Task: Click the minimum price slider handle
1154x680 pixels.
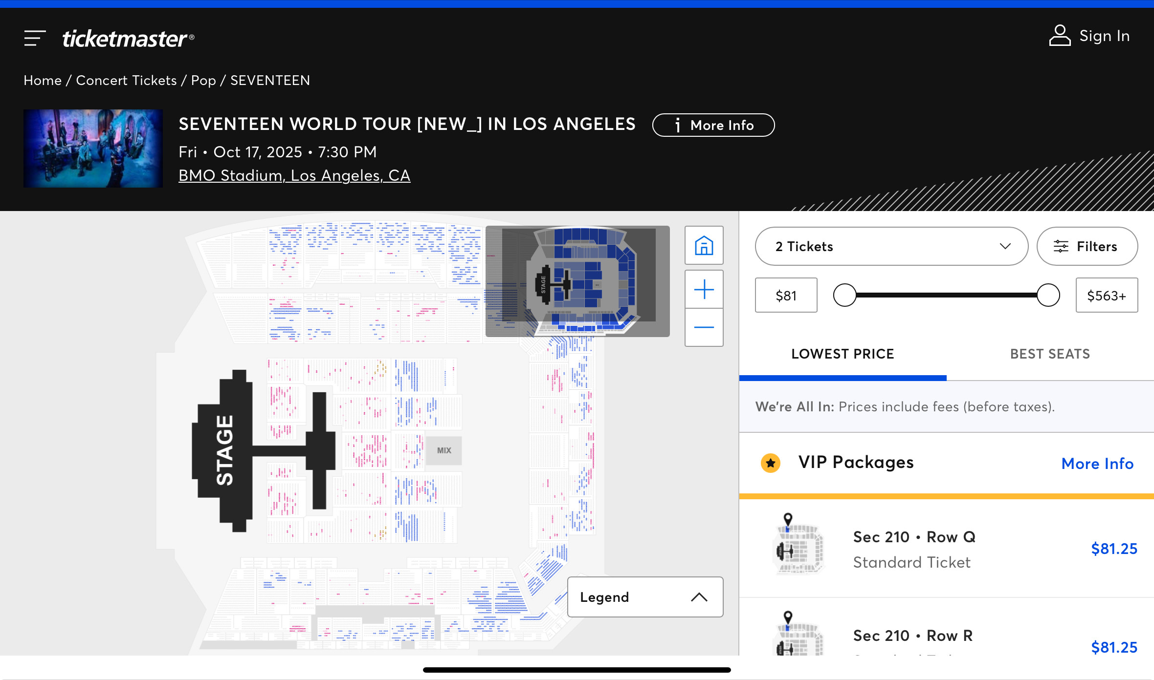Action: [x=845, y=295]
